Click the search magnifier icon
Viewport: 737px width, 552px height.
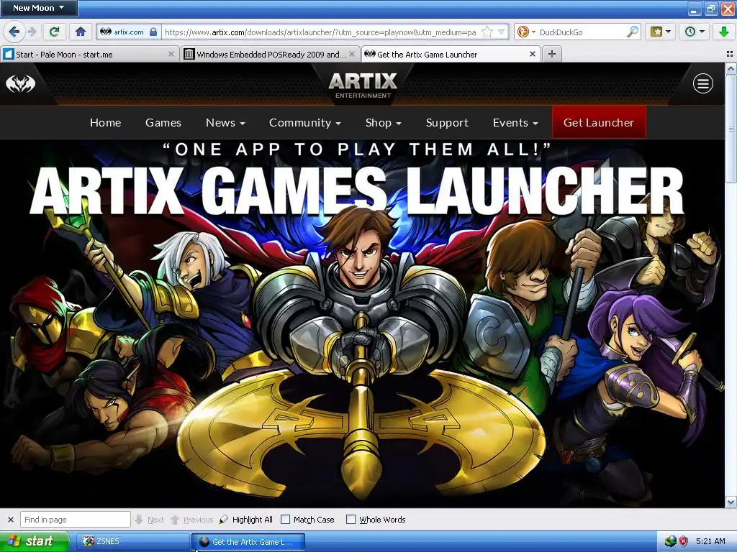(x=633, y=32)
